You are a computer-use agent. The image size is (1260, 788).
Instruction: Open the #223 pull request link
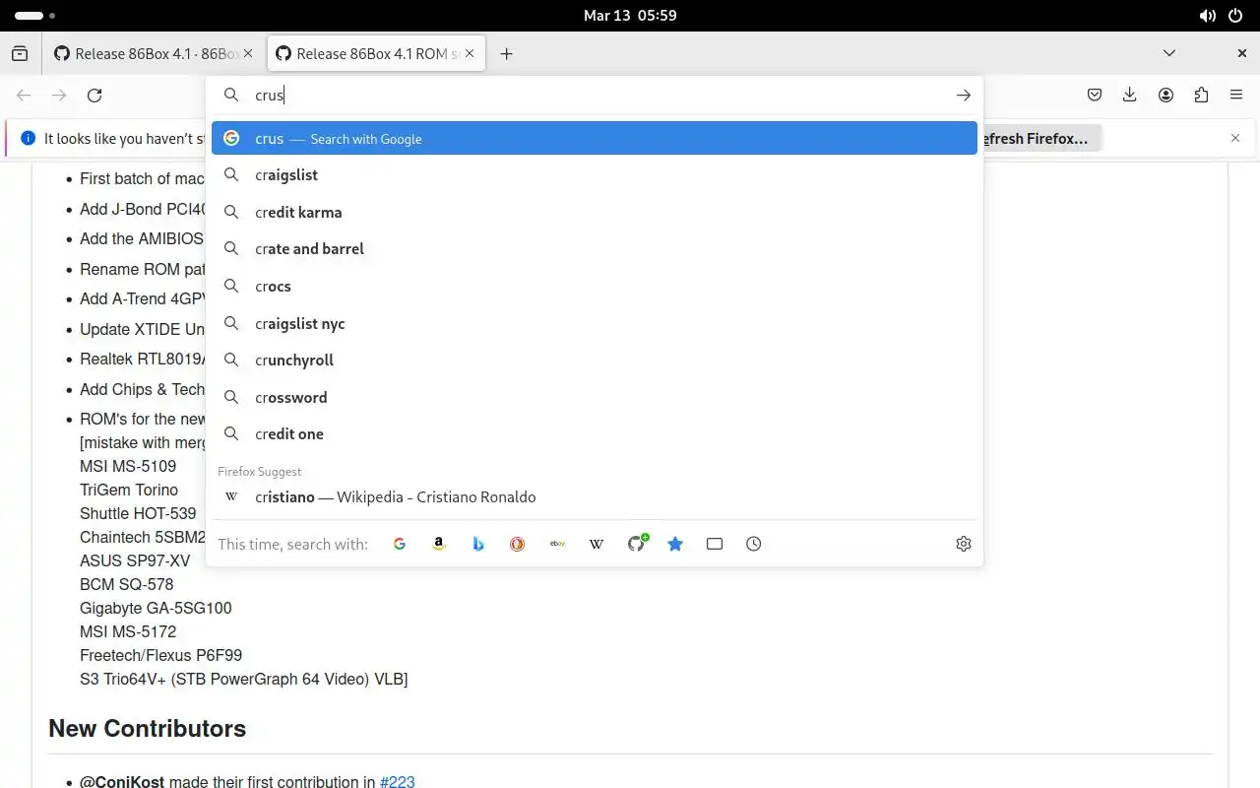(x=398, y=782)
